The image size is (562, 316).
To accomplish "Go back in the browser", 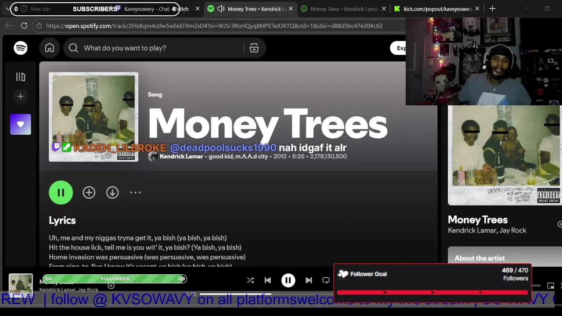I will [x=8, y=26].
